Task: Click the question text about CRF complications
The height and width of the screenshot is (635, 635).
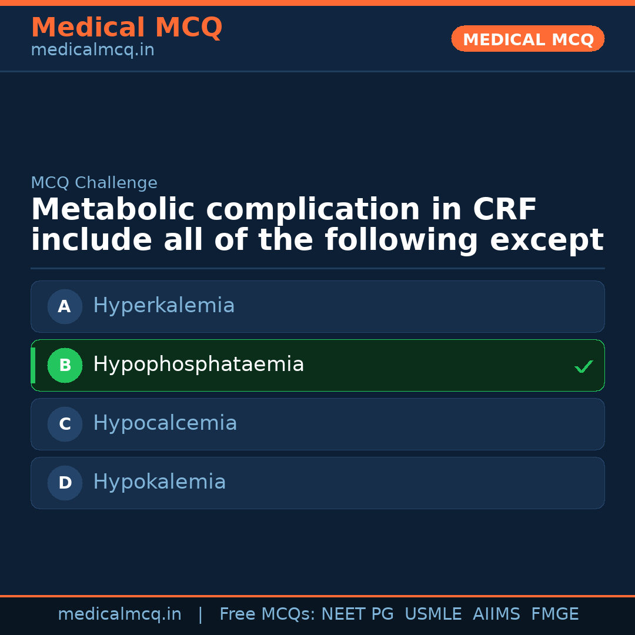Action: click(x=317, y=225)
